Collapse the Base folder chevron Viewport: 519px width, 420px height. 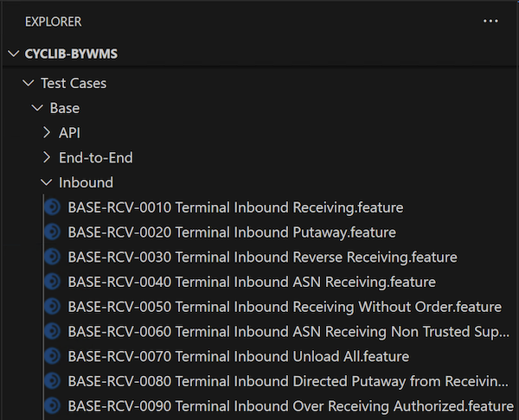(37, 108)
